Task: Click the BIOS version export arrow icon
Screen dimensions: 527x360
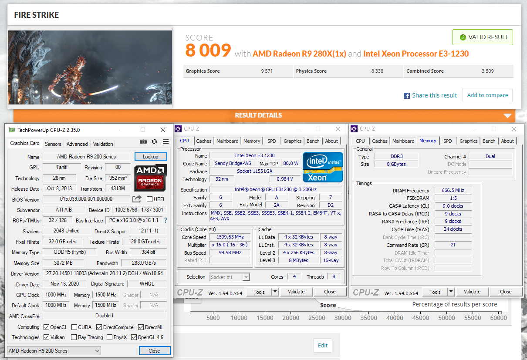Action: 137,199
